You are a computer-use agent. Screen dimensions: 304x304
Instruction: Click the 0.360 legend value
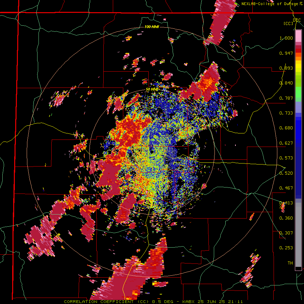click(x=286, y=218)
